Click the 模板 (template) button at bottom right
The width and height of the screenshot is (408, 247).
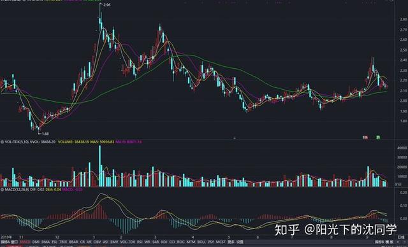tap(390, 242)
